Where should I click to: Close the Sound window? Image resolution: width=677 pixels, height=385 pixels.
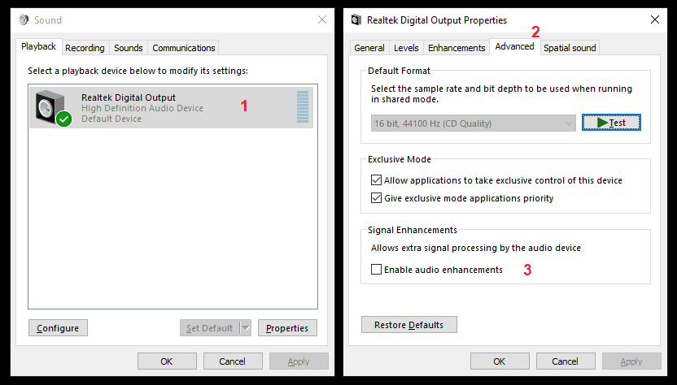point(322,19)
